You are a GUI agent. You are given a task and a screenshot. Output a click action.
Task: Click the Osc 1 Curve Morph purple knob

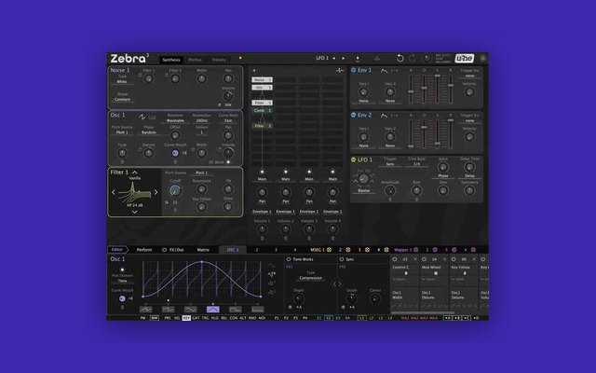click(x=175, y=153)
